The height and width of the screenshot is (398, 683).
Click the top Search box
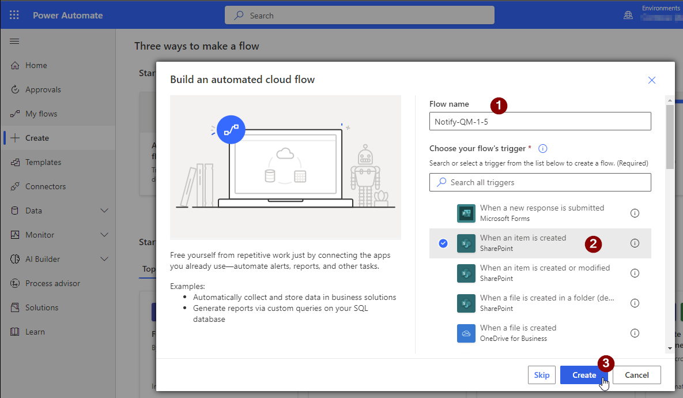tap(359, 15)
